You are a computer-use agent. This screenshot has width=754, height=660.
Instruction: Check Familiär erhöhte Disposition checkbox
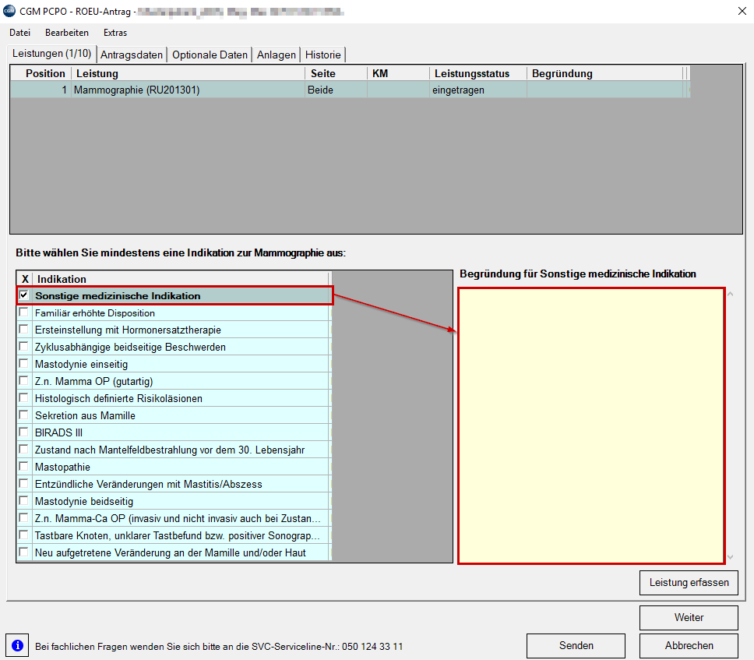coord(23,312)
